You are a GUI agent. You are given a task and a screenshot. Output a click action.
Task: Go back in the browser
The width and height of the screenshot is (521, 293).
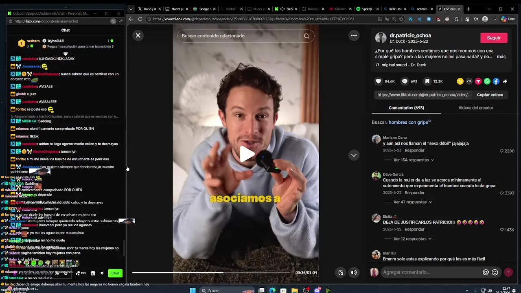131,19
